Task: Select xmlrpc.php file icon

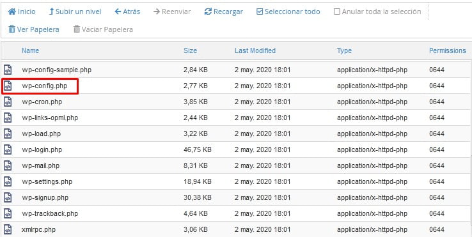Action: (x=8, y=229)
